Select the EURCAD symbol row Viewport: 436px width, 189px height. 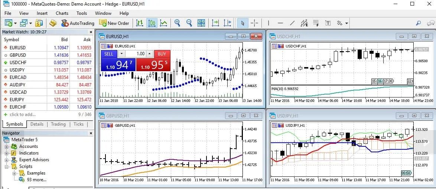[x=48, y=77]
